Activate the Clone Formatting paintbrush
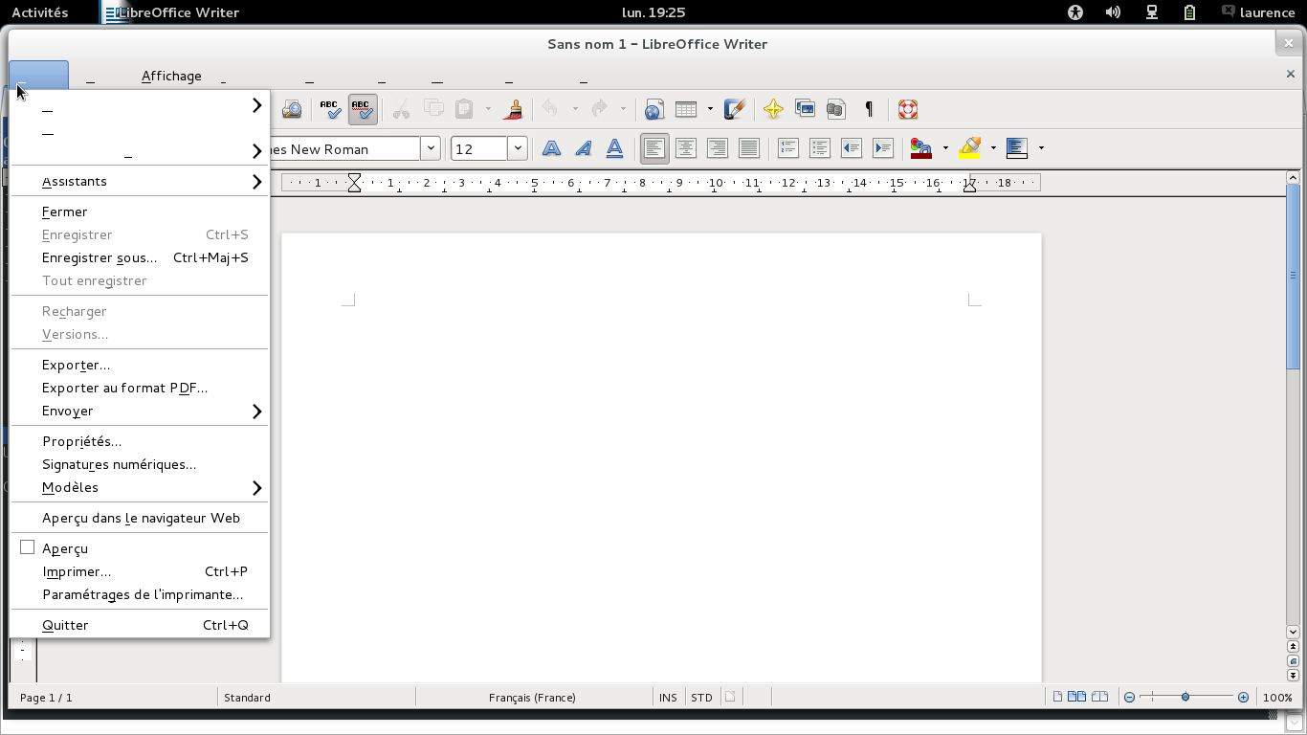Image resolution: width=1307 pixels, height=735 pixels. [x=514, y=109]
